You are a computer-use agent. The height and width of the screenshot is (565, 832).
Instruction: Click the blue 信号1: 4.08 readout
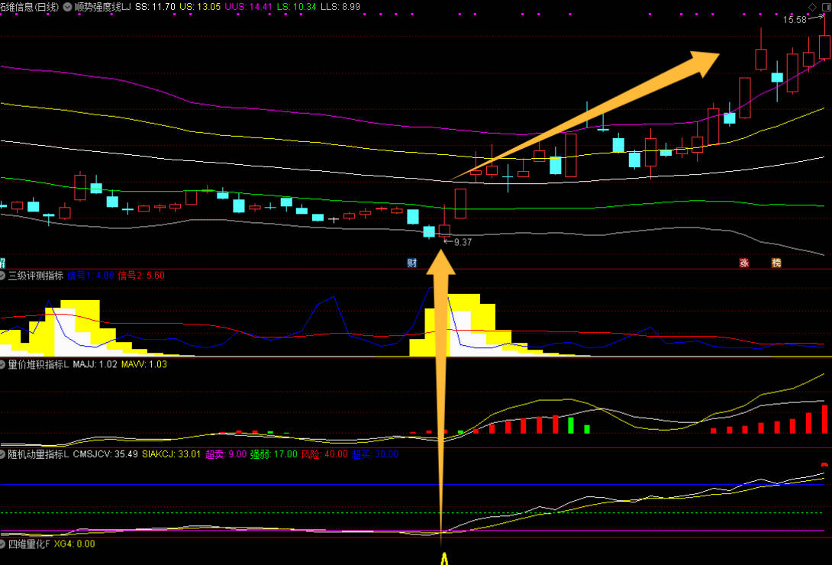coord(91,276)
